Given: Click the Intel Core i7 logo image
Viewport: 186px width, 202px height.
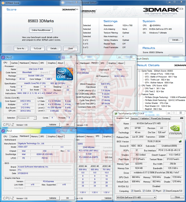Looking at the screenshot, I should pyautogui.click(x=65, y=74).
